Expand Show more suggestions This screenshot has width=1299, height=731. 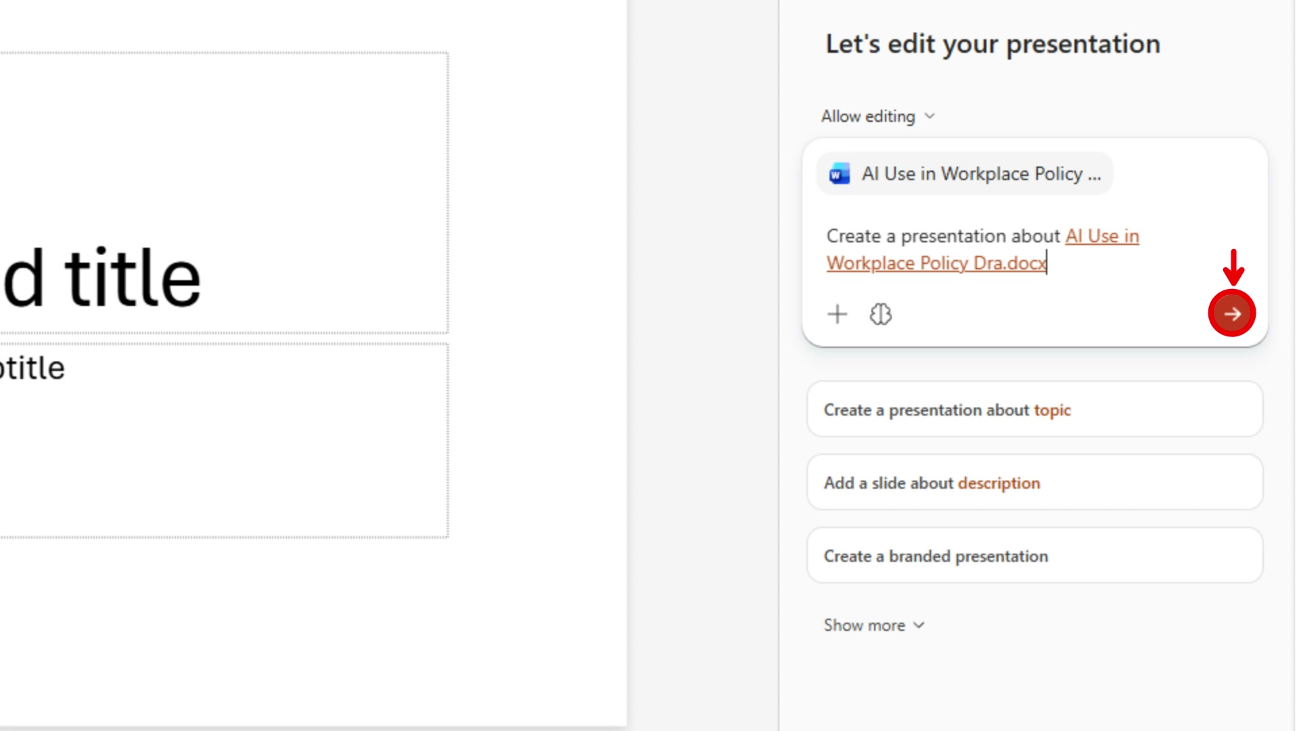(873, 625)
